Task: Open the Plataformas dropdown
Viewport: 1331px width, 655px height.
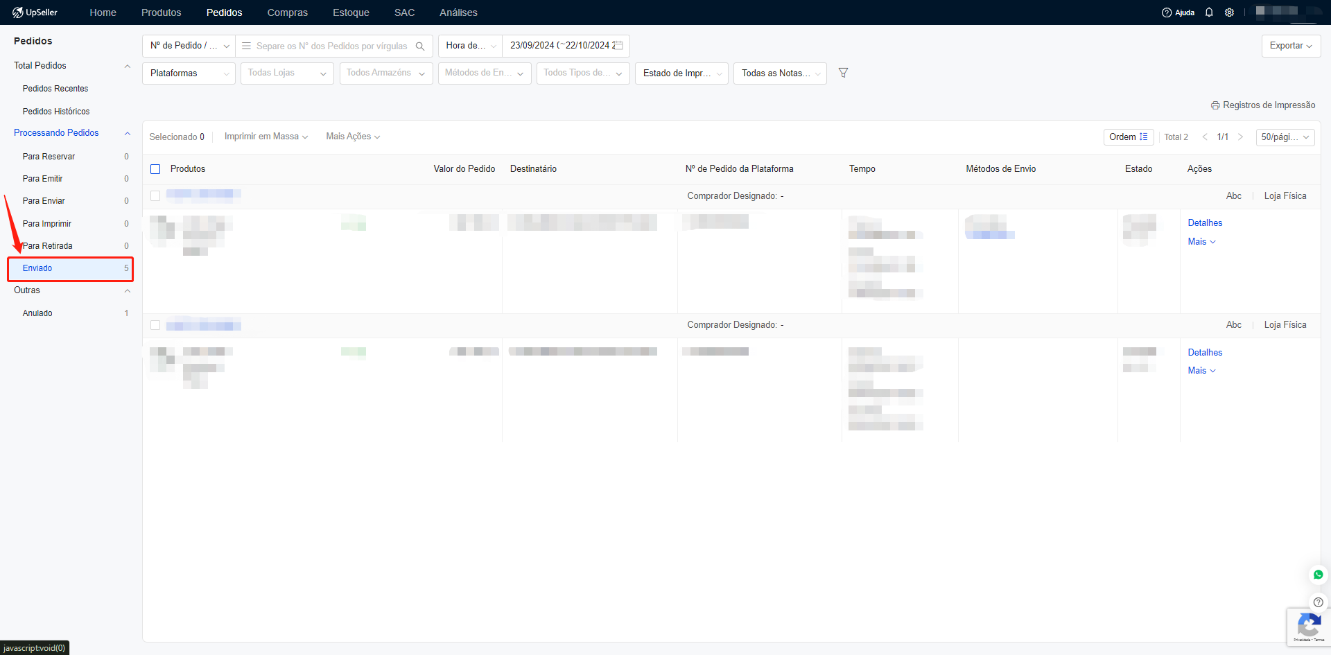Action: (189, 73)
